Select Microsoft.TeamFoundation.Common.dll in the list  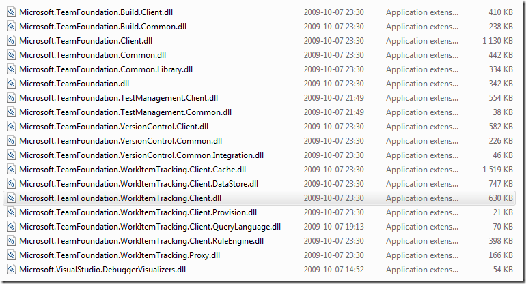93,55
